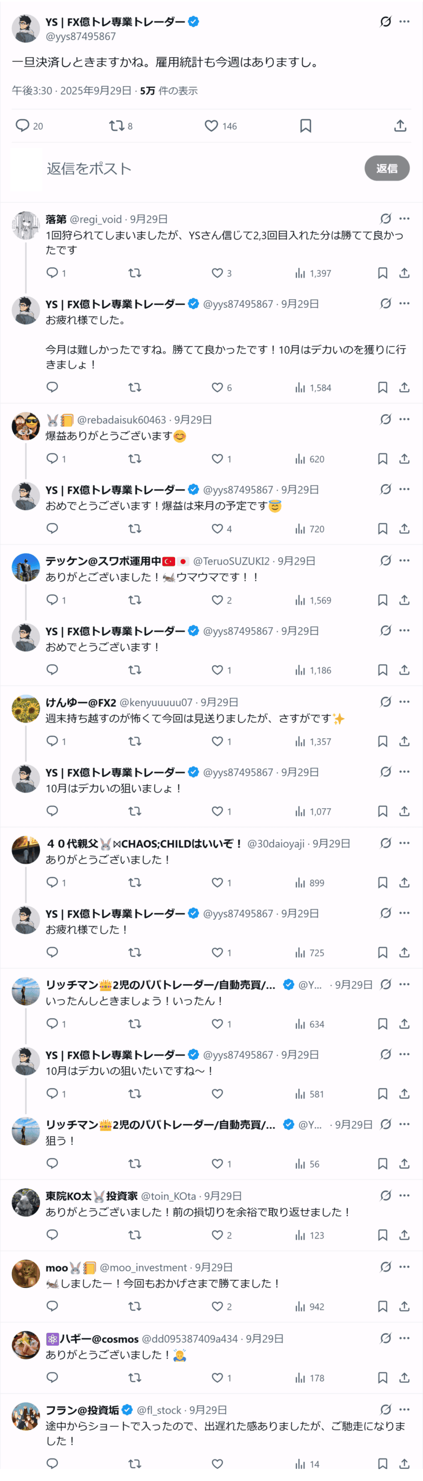Viewport: 423px width, 1481px height.
Task: Bookmark the main YS post
Action: point(306,126)
